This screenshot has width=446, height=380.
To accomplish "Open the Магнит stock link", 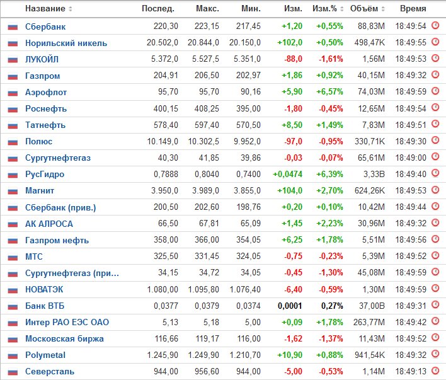I will coord(40,190).
